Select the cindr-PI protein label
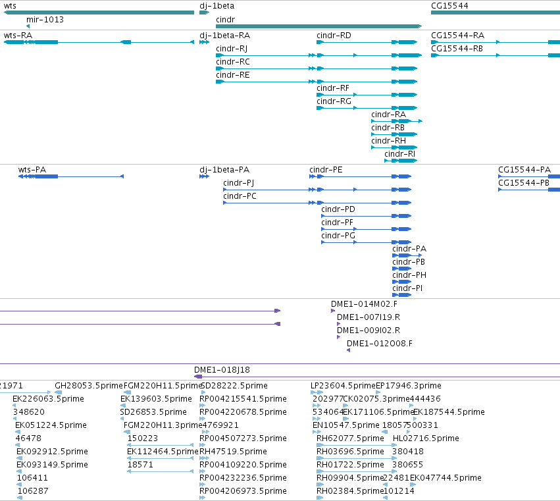This screenshot has width=560, height=501. click(407, 288)
